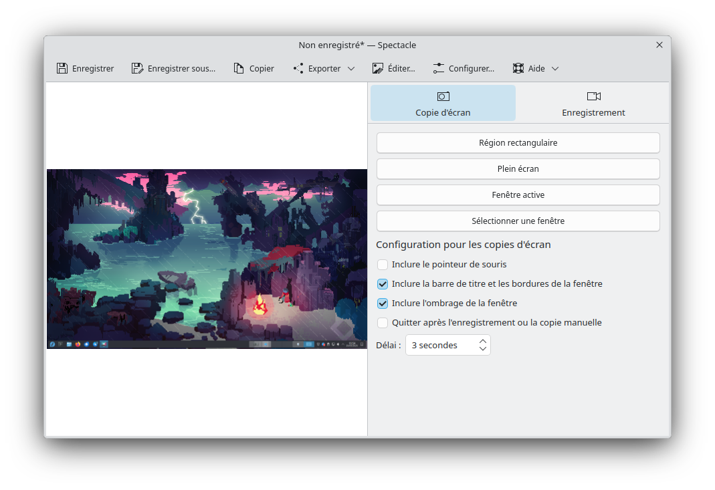
Task: Uncheck Inclure l'ombrage de la fenêtre
Action: click(x=383, y=303)
